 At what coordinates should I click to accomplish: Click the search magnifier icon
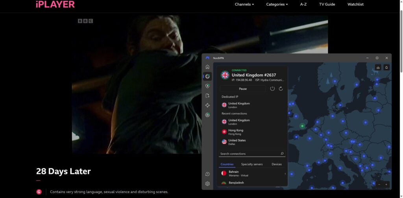click(x=282, y=154)
